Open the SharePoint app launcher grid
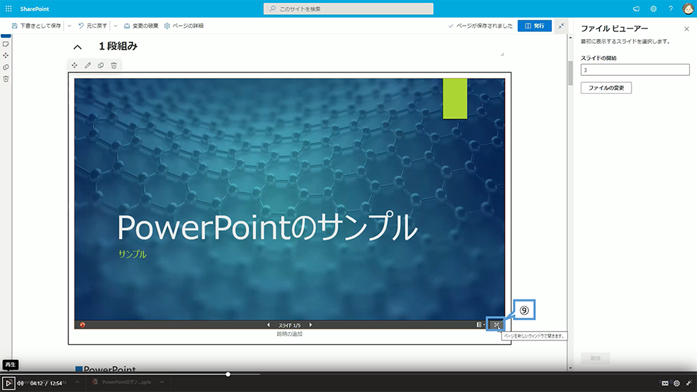 tap(8, 8)
